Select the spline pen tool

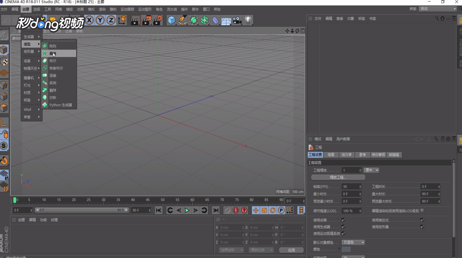pos(182,20)
